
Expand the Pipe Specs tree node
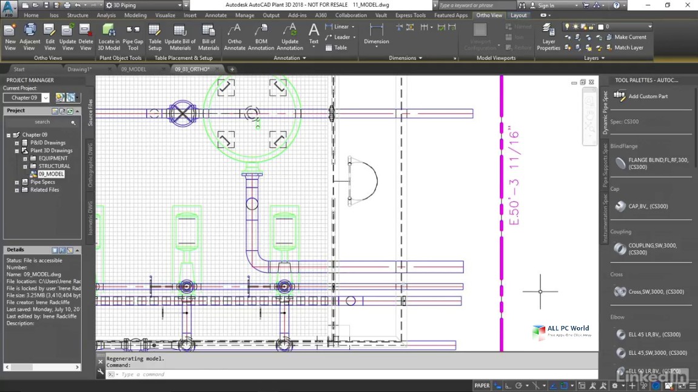(17, 182)
